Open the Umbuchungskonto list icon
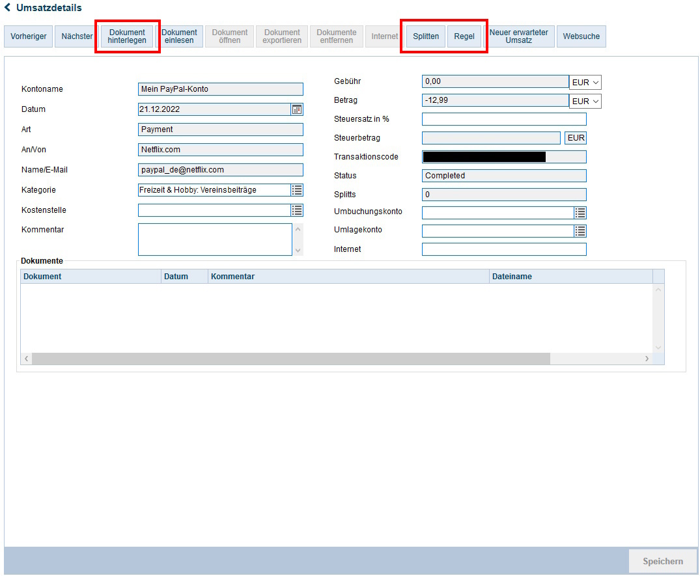700x576 pixels. [580, 213]
